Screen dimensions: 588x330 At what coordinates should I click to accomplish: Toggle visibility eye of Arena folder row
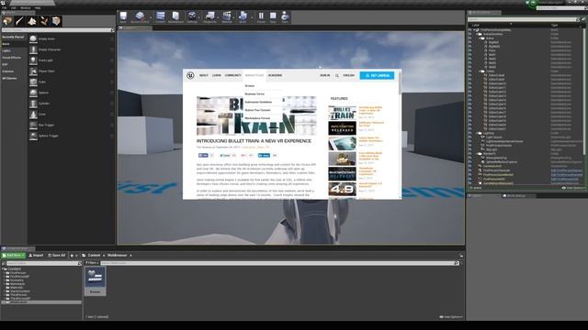pyautogui.click(x=469, y=38)
